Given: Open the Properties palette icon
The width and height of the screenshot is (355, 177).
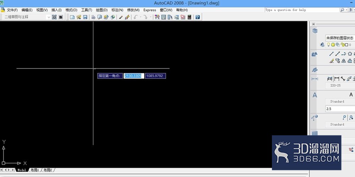Looking at the screenshot, I should (x=157, y=17).
